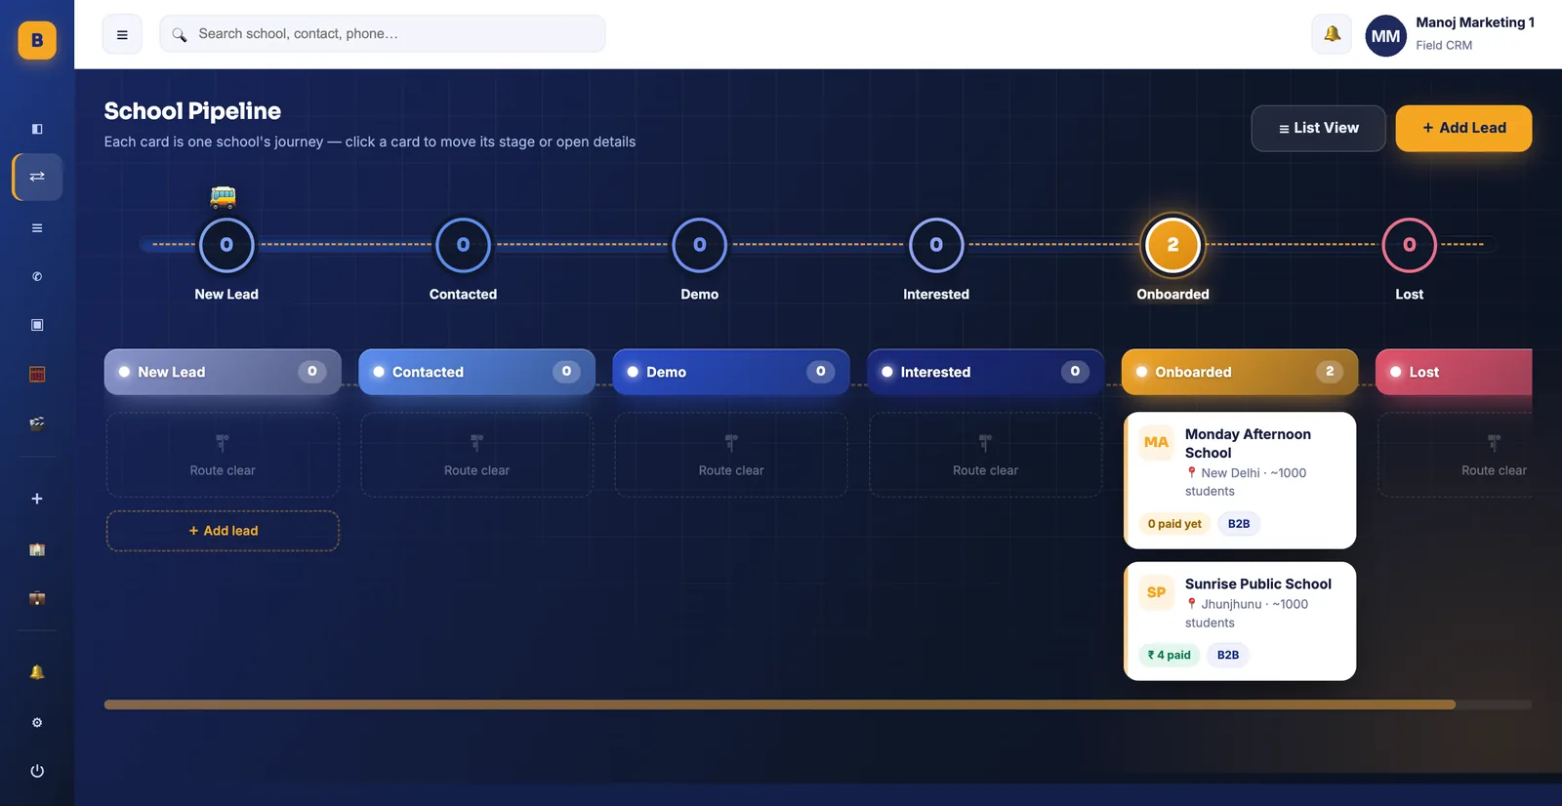Open the settings gear in the sidebar

pos(37,723)
